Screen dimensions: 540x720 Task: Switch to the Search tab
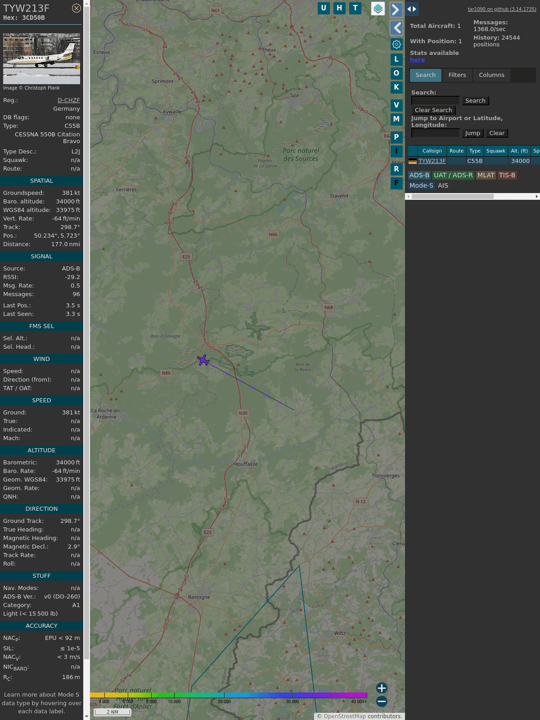coord(426,75)
